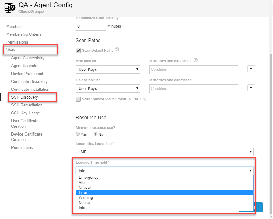Open Membership Criteria
The width and height of the screenshot is (273, 219).
coord(24,34)
